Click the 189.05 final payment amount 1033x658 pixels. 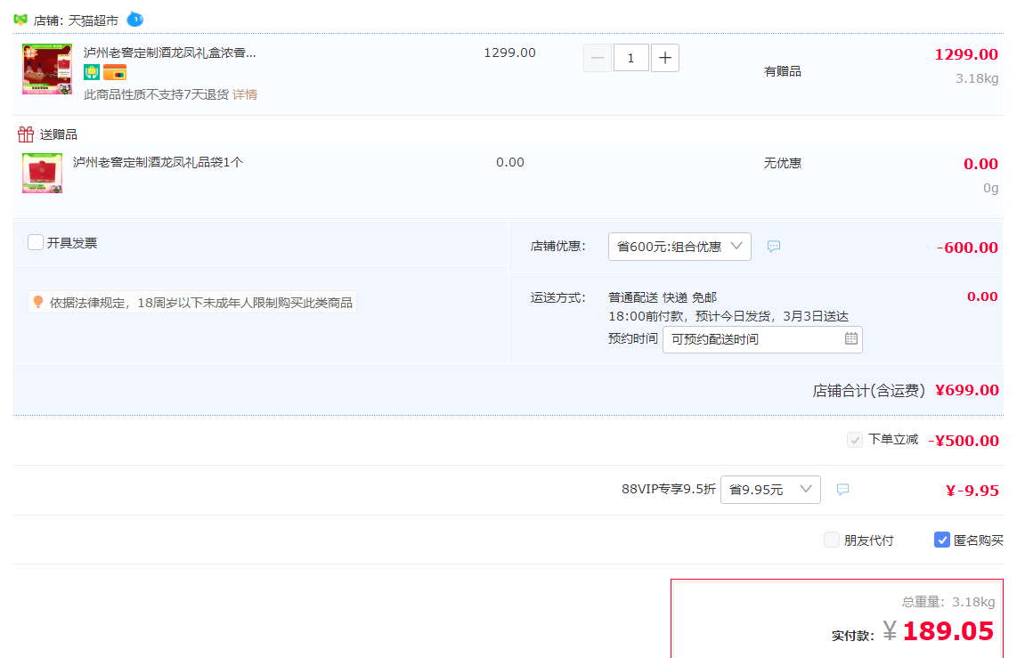948,631
